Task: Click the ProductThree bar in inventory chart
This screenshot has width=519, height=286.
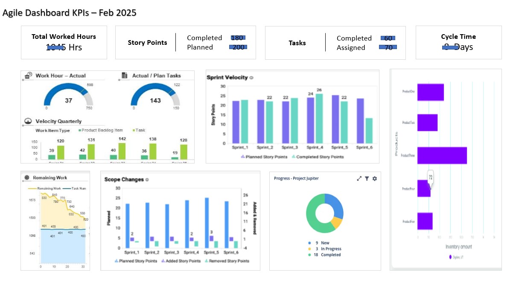Action: pos(442,155)
